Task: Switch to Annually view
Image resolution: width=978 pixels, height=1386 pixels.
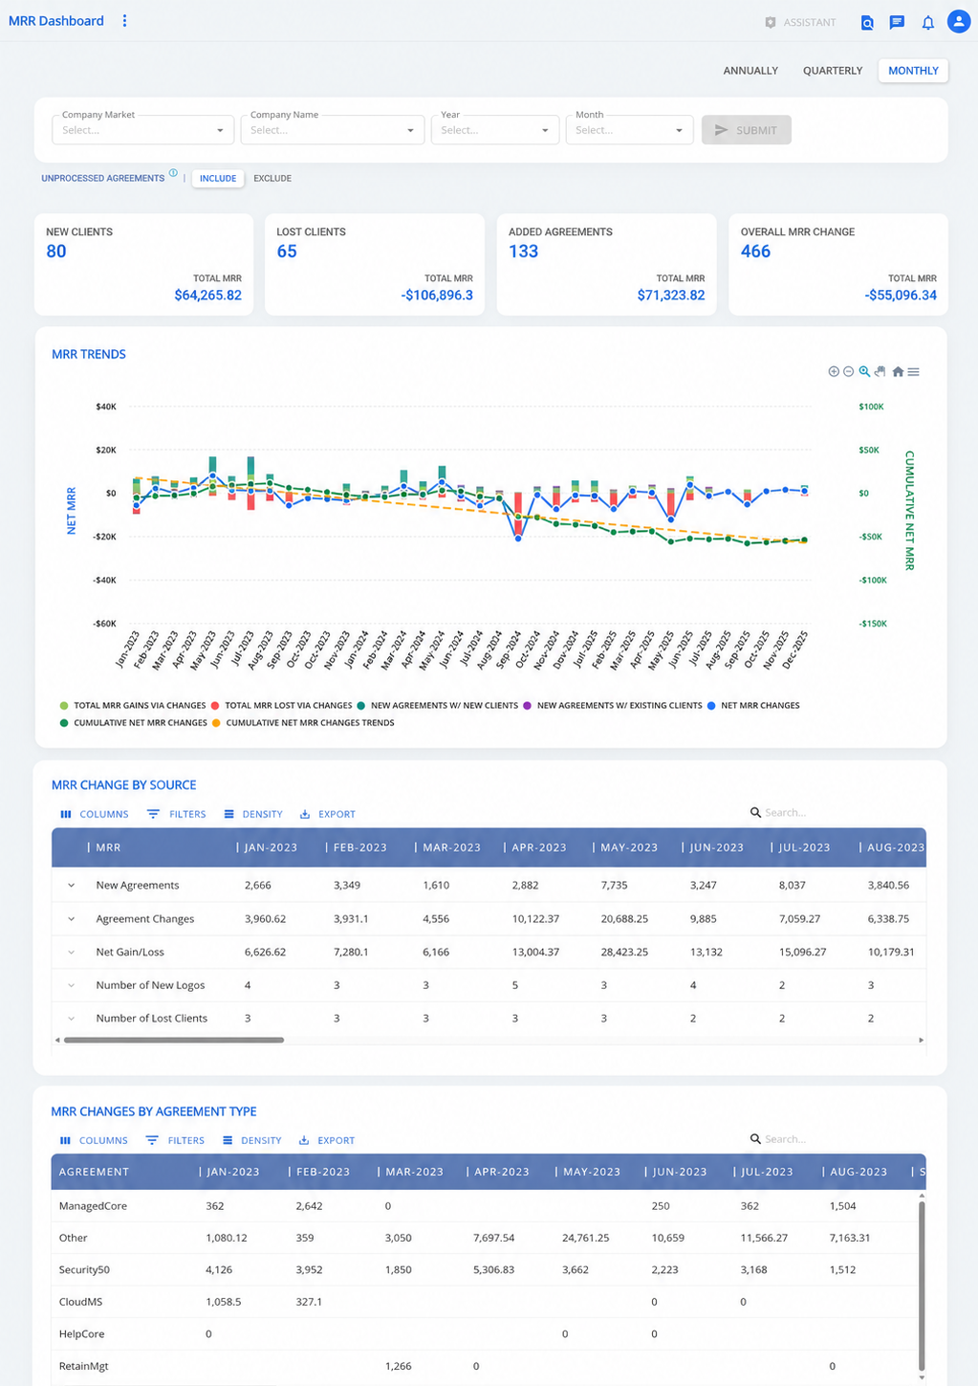Action: (750, 71)
